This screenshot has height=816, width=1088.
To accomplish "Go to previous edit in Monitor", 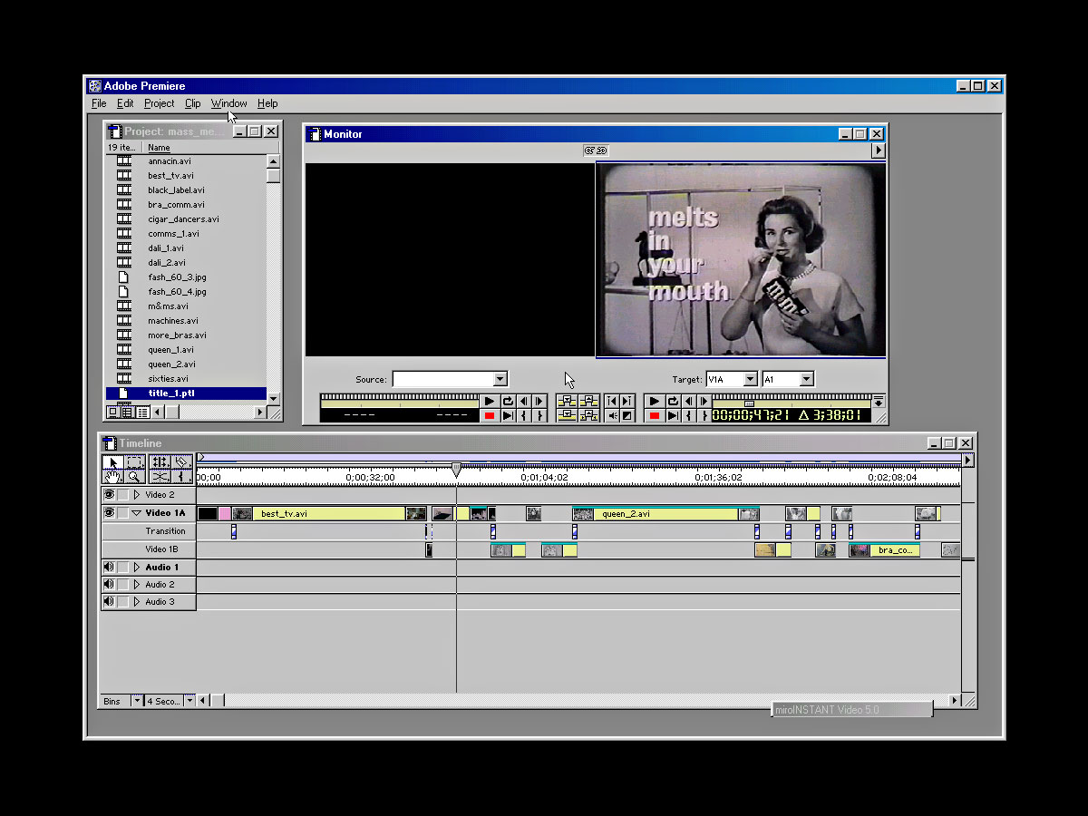I will click(611, 402).
